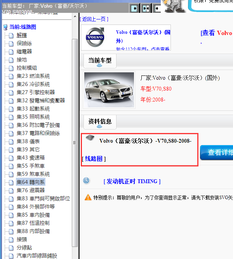The height and width of the screenshot is (259, 233).
Task: Open the 解釋 tree item
Action: click(22, 35)
